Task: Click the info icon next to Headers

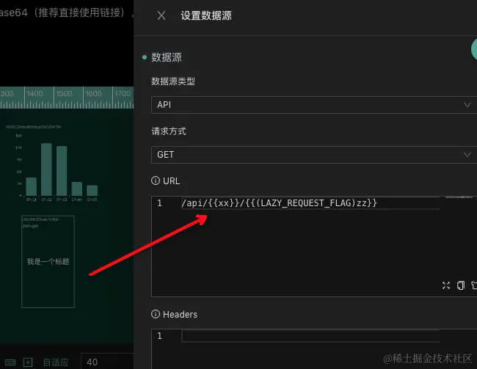Action: [x=156, y=314]
